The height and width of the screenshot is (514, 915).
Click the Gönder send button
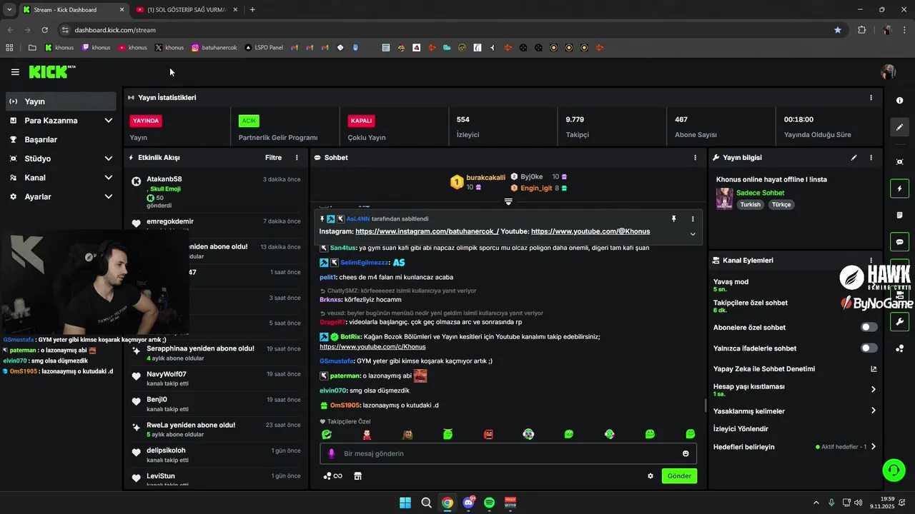coord(679,476)
